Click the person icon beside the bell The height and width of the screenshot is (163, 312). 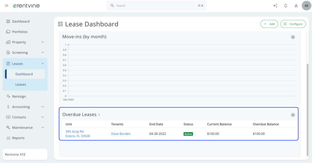[x=296, y=6]
